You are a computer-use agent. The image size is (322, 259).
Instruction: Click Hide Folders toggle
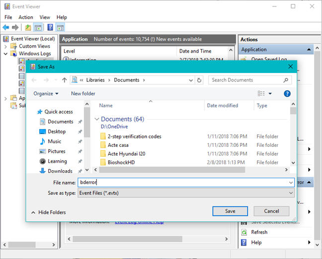pyautogui.click(x=49, y=212)
